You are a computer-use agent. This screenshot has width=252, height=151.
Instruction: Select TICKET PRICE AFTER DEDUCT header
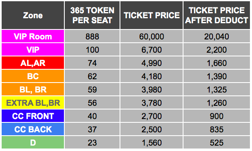tap(216, 15)
